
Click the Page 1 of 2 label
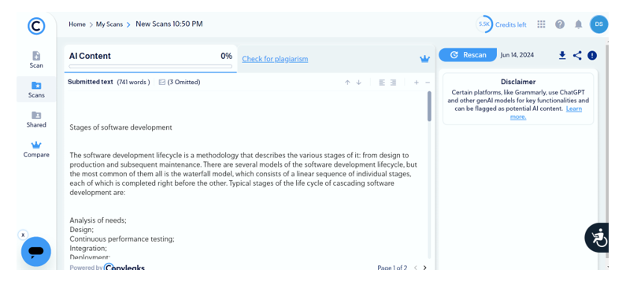[x=392, y=268]
